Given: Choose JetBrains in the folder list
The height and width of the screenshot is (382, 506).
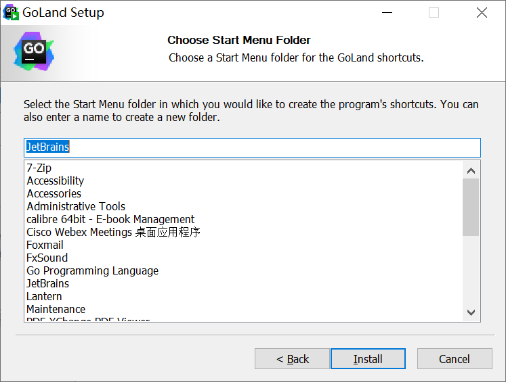Looking at the screenshot, I should pos(47,283).
